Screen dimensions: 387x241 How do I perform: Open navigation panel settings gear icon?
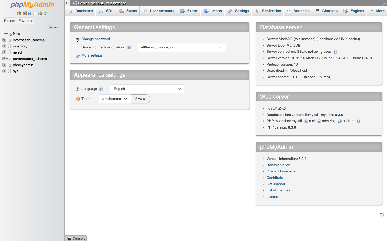pyautogui.click(x=40, y=13)
